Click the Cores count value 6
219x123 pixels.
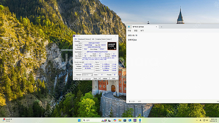point(102,75)
